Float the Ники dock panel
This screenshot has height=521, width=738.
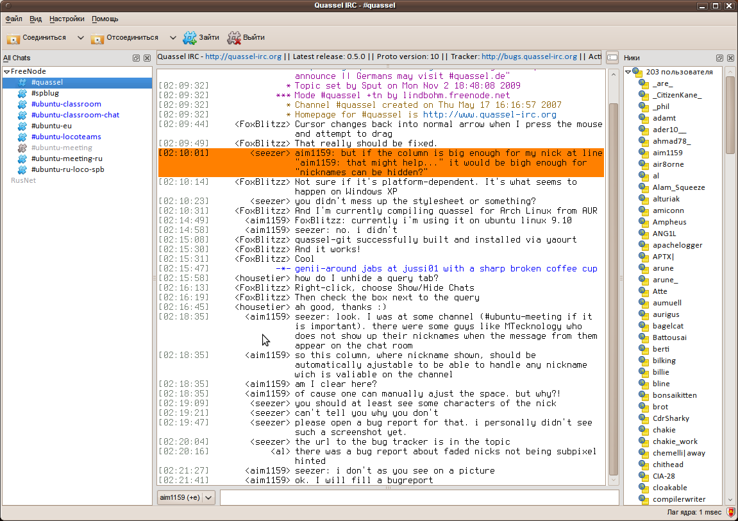719,58
